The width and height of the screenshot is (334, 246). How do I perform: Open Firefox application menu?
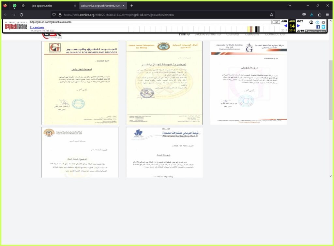pos(327,15)
